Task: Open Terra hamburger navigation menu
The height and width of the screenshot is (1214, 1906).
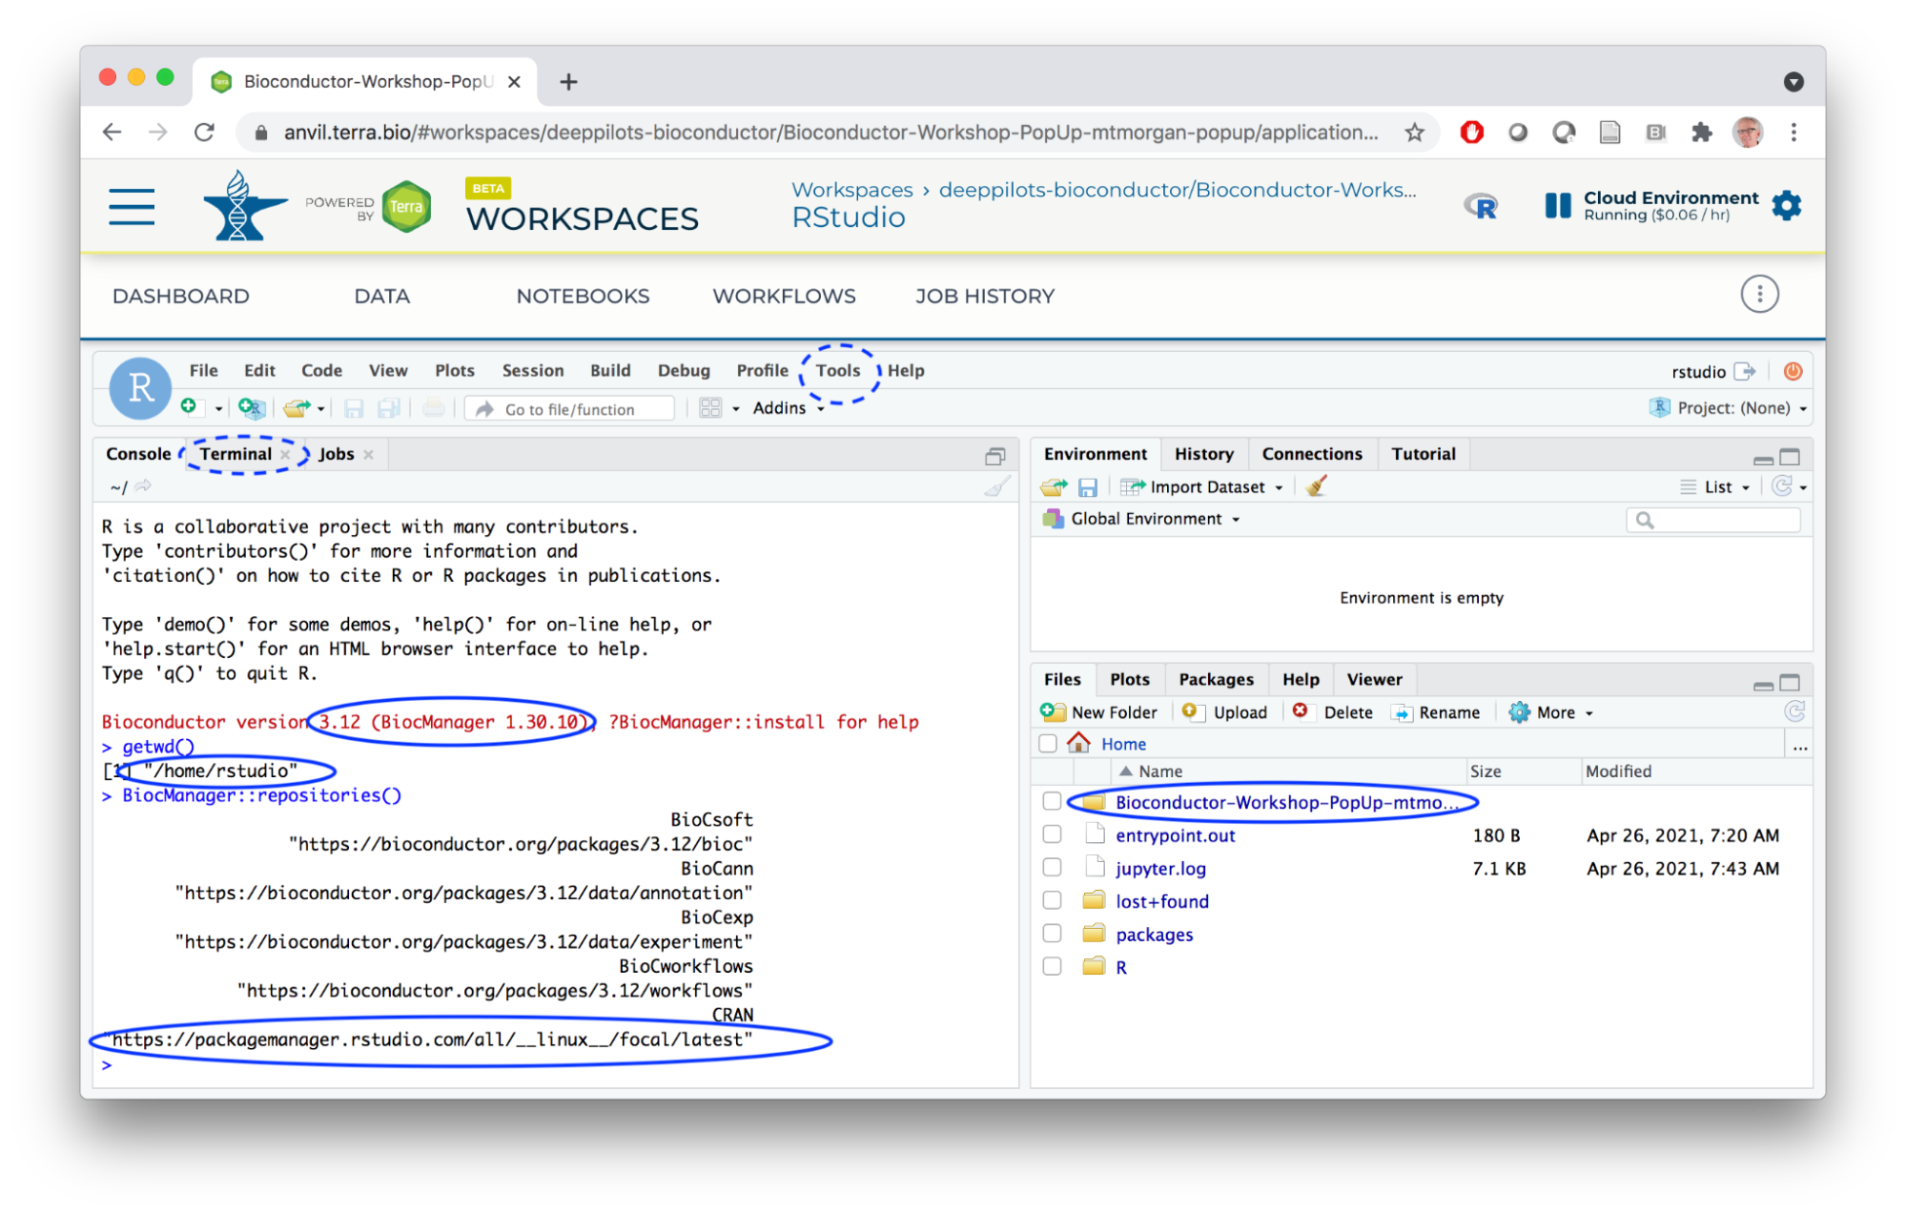Action: pyautogui.click(x=132, y=206)
